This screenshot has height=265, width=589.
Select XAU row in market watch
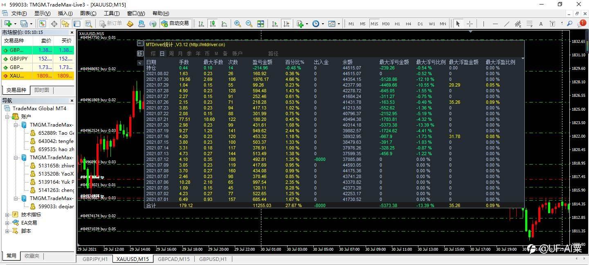tap(38, 76)
